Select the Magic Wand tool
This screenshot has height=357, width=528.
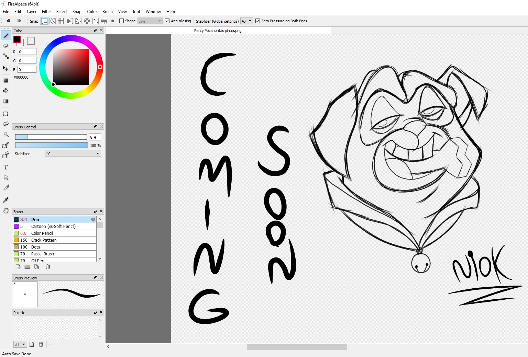click(x=6, y=135)
